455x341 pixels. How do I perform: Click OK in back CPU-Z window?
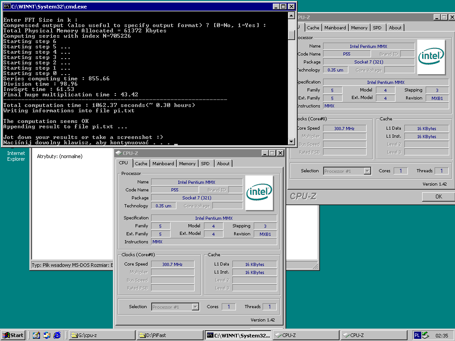click(439, 196)
